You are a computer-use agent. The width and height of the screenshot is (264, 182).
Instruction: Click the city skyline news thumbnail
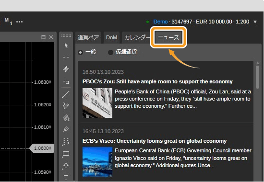(97, 162)
